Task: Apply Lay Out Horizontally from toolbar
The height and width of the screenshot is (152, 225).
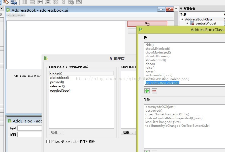Action: [x=24, y=2]
